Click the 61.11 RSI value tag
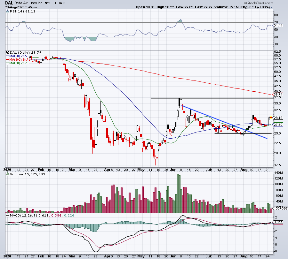 278,26
